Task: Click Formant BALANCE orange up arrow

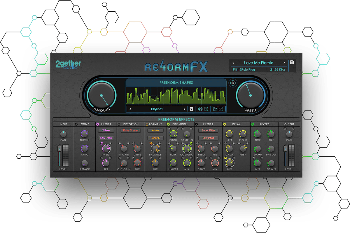Action: pos(151,143)
